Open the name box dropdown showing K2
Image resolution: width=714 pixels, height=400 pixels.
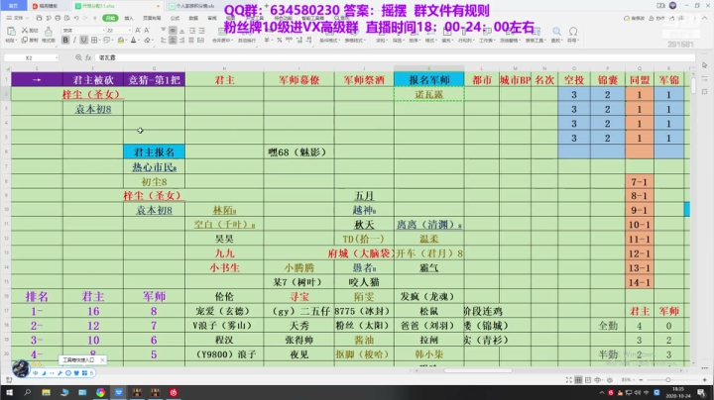57,57
